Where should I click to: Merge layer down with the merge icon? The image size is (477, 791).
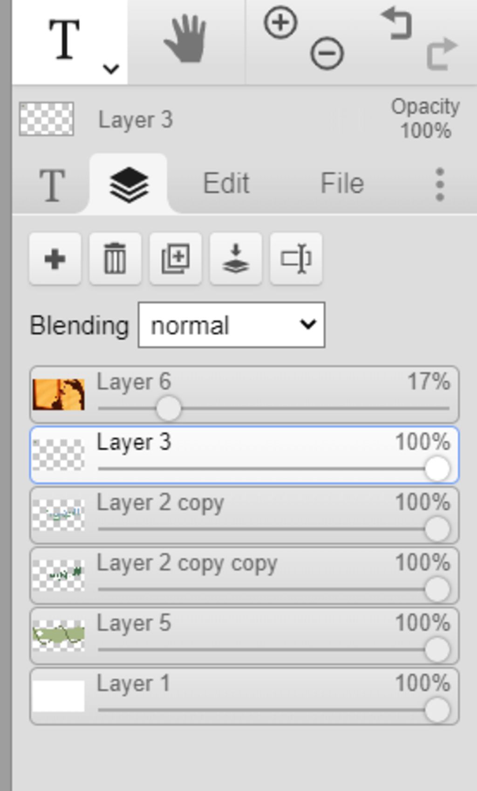click(236, 259)
